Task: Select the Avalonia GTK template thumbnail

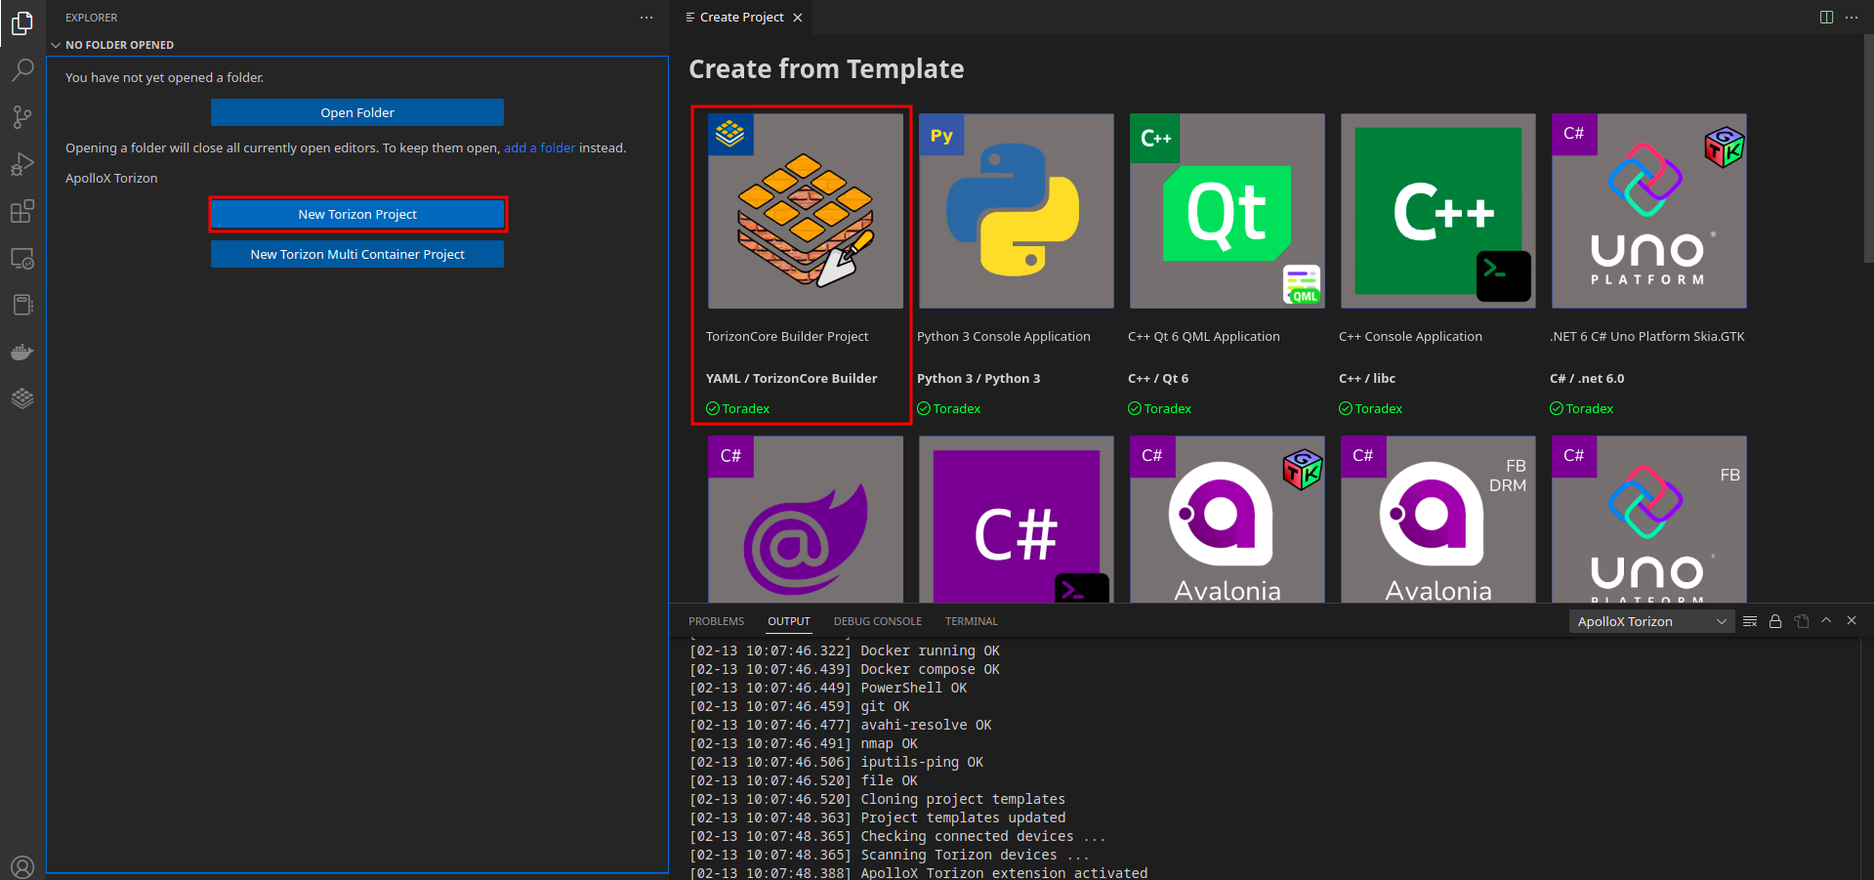Action: pos(1228,519)
